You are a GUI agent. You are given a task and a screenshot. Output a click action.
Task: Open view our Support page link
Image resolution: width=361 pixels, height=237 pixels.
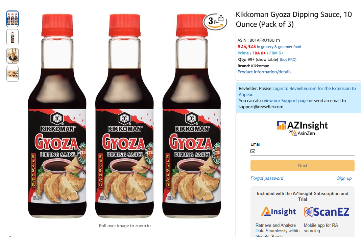click(286, 101)
